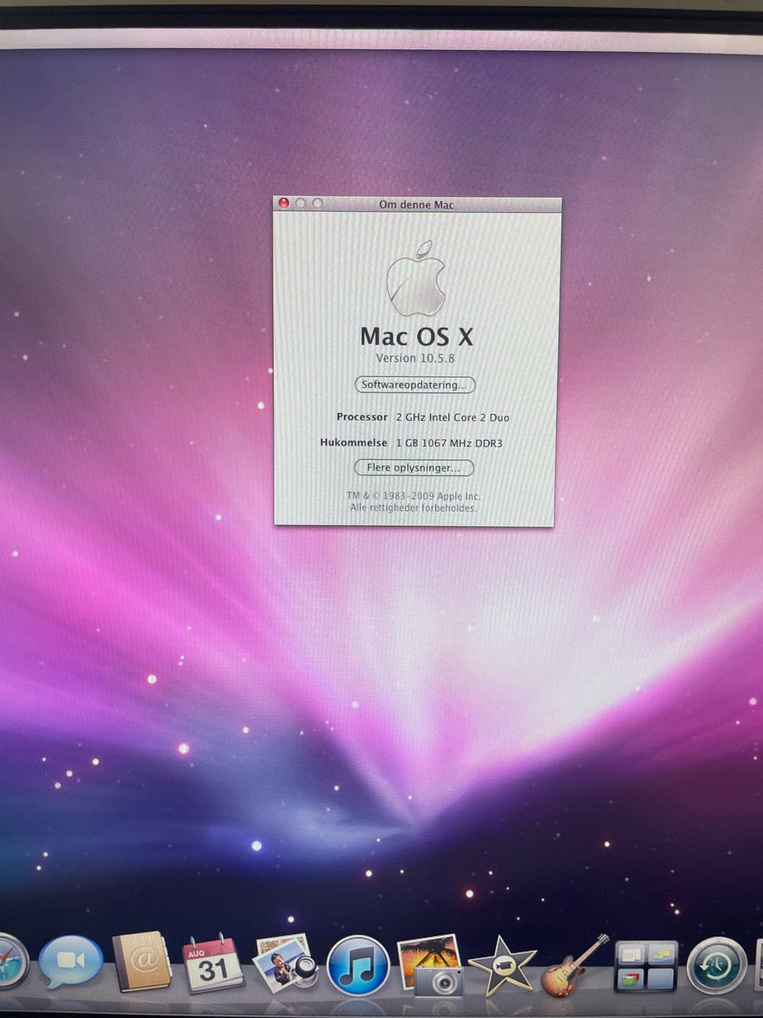Open iTunes music note icon

coord(358,966)
